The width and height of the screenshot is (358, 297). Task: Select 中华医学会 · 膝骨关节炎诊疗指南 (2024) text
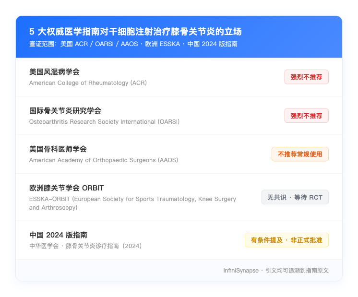[85, 246]
